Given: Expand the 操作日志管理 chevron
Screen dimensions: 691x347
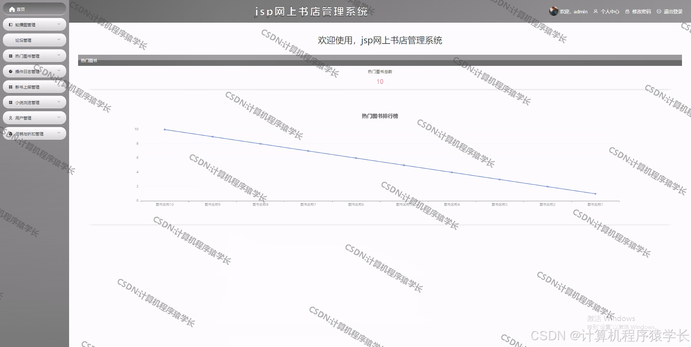Looking at the screenshot, I should (x=59, y=71).
